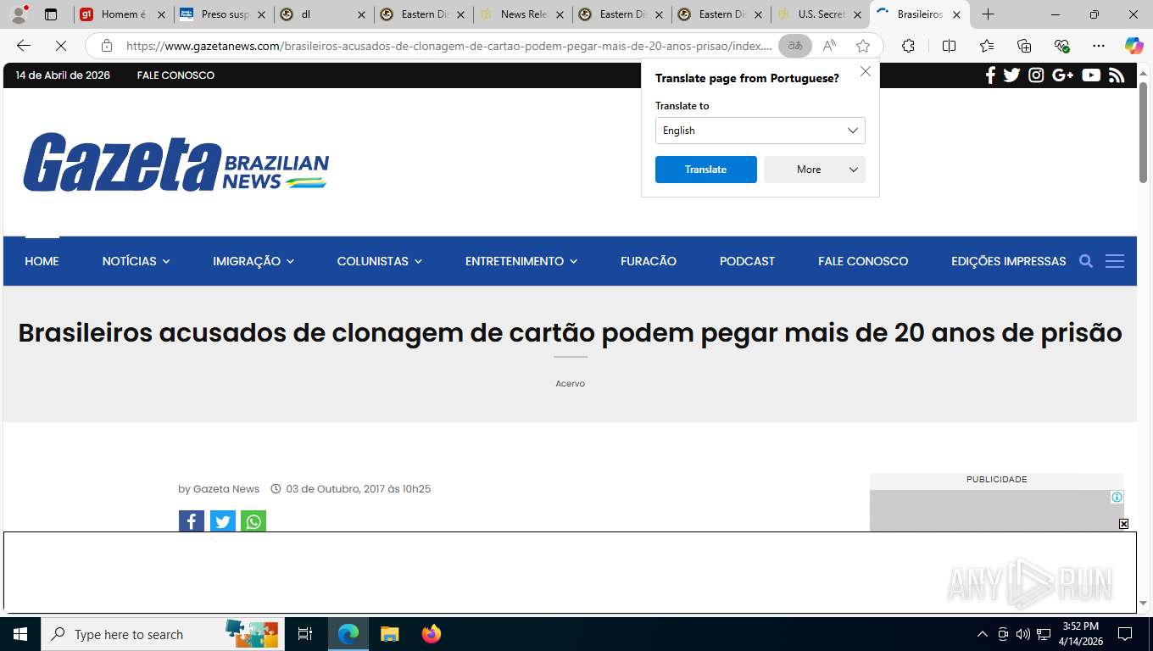The image size is (1153, 651).
Task: Open the browser profile avatar
Action: [x=19, y=14]
